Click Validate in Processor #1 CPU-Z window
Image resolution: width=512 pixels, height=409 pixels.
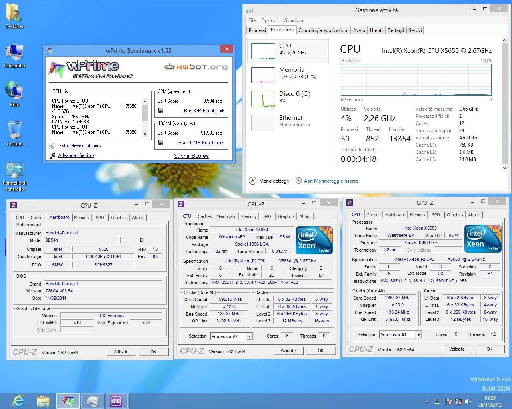click(457, 349)
